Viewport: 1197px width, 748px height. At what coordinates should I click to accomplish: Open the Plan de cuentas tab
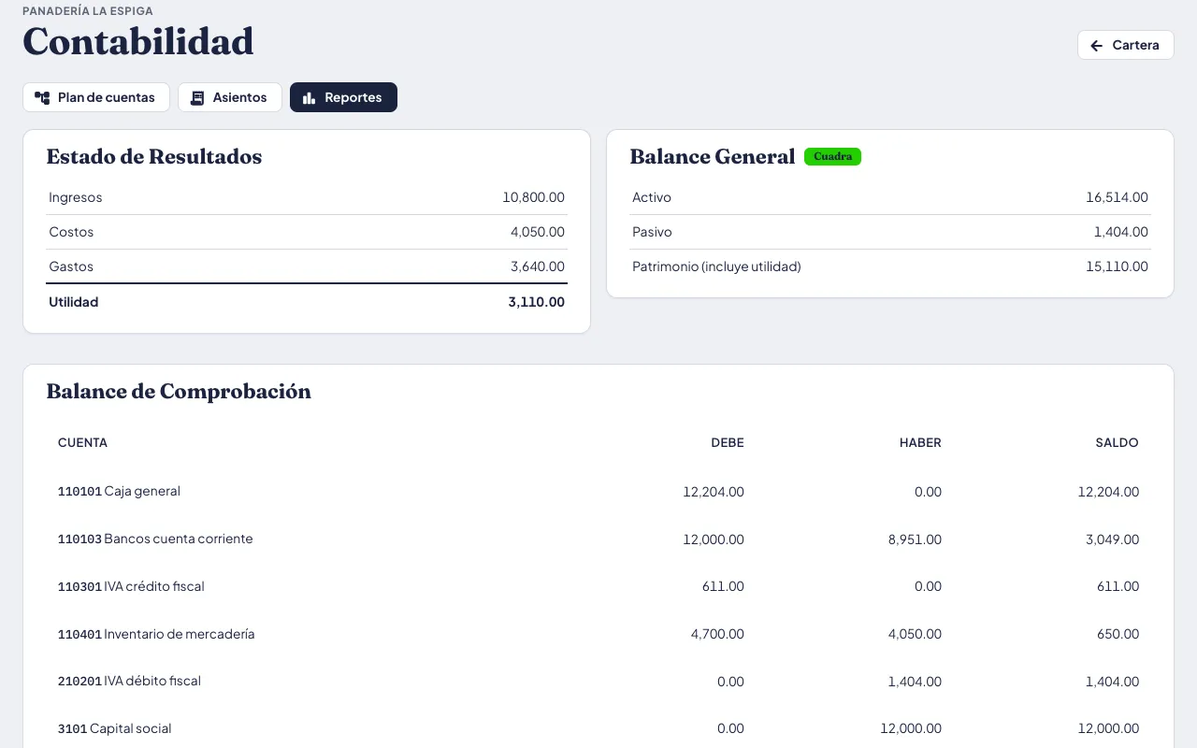coord(96,97)
